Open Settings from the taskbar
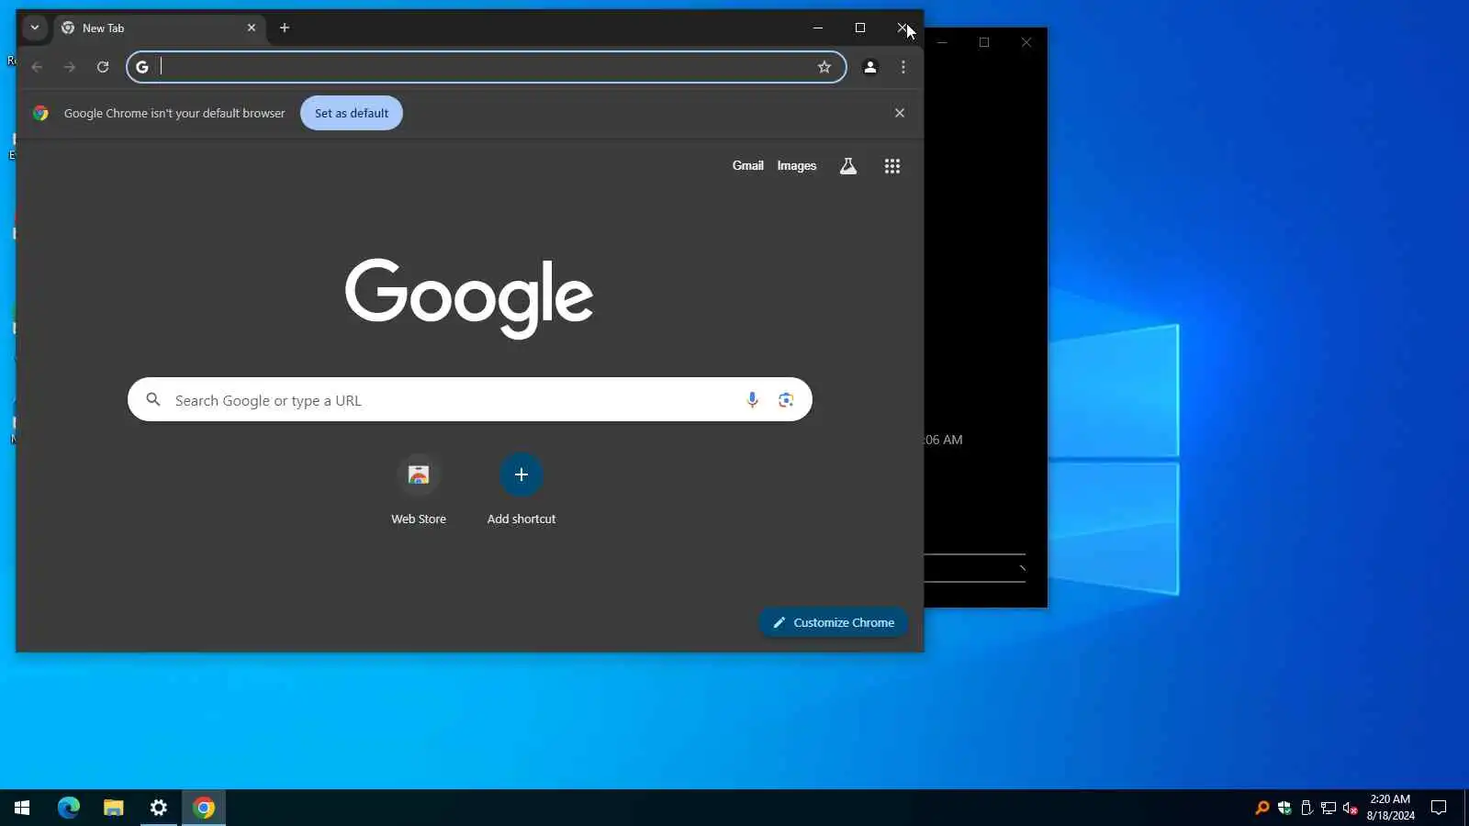Image resolution: width=1469 pixels, height=826 pixels. pyautogui.click(x=159, y=808)
